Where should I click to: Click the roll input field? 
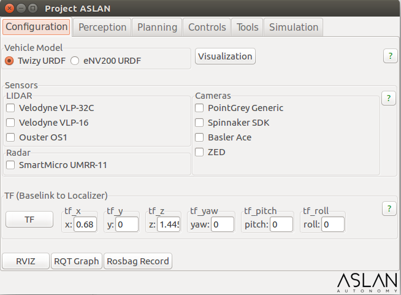[333, 224]
